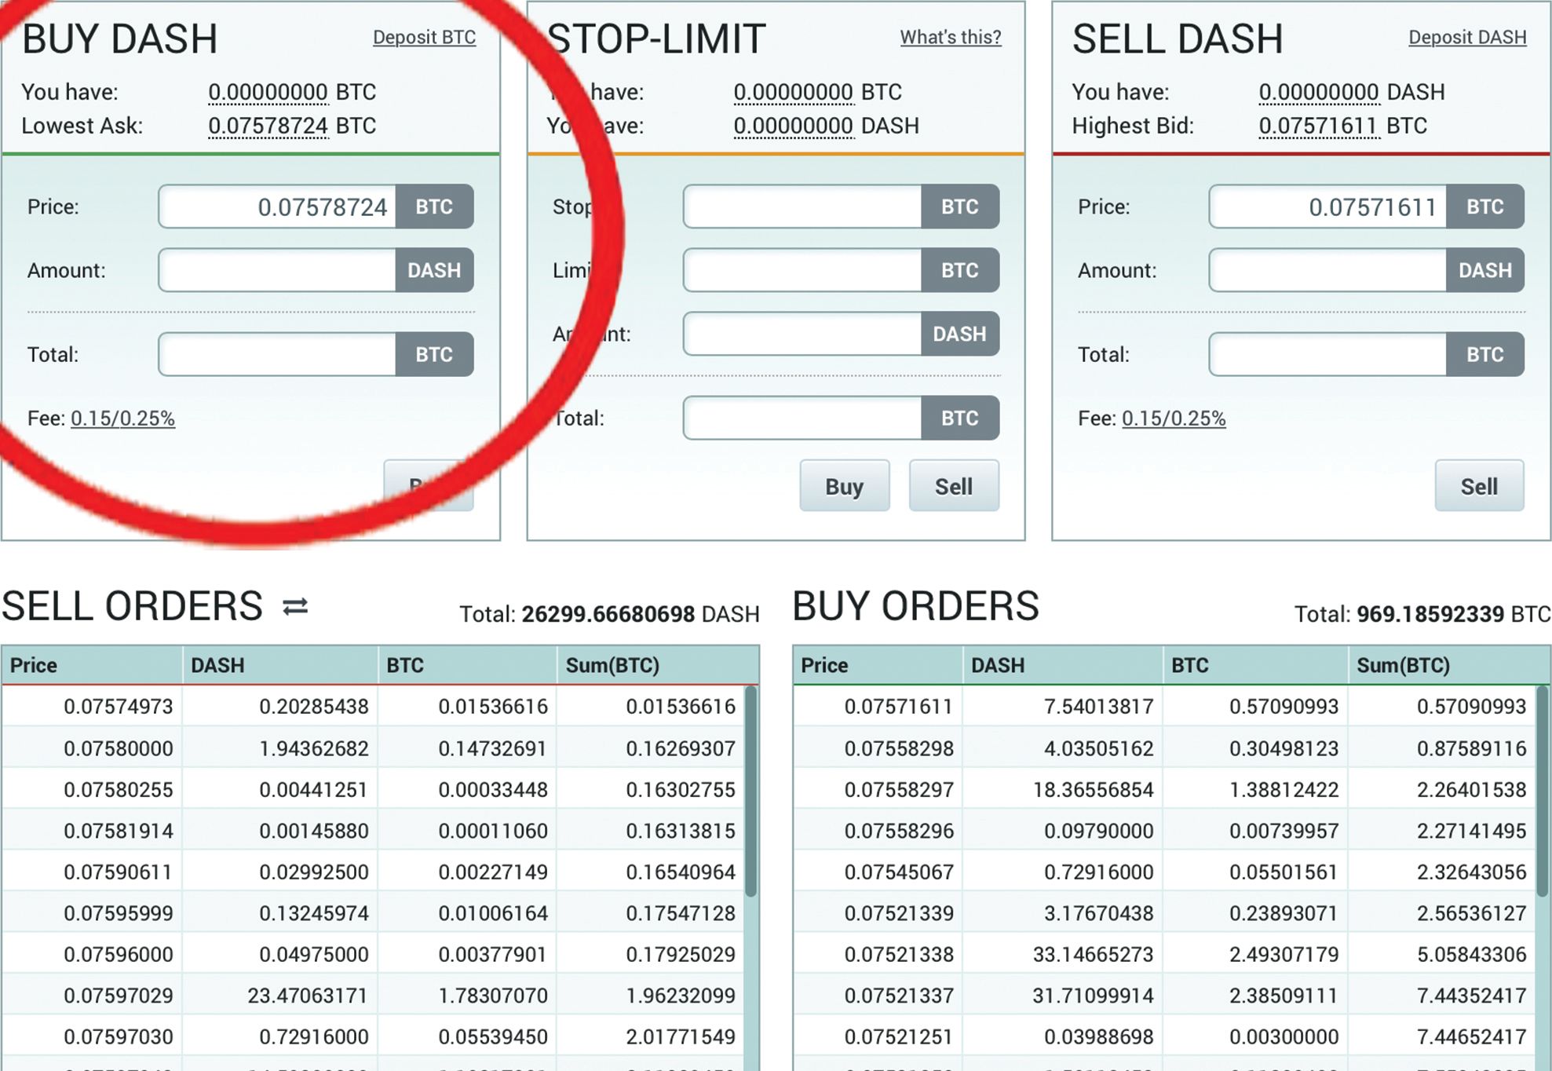Click the Highest Bid value 0.07571611
Viewport: 1552px width, 1071px height.
(x=1318, y=126)
